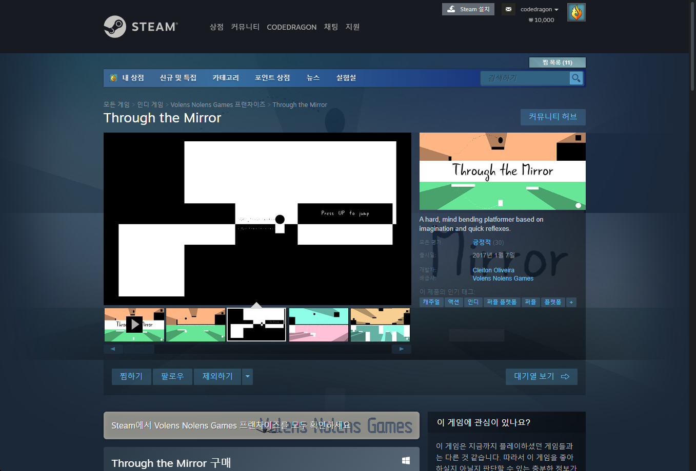Viewport: 696px width, 471px height.
Task: Select the 캐주얼 tag
Action: coord(431,302)
